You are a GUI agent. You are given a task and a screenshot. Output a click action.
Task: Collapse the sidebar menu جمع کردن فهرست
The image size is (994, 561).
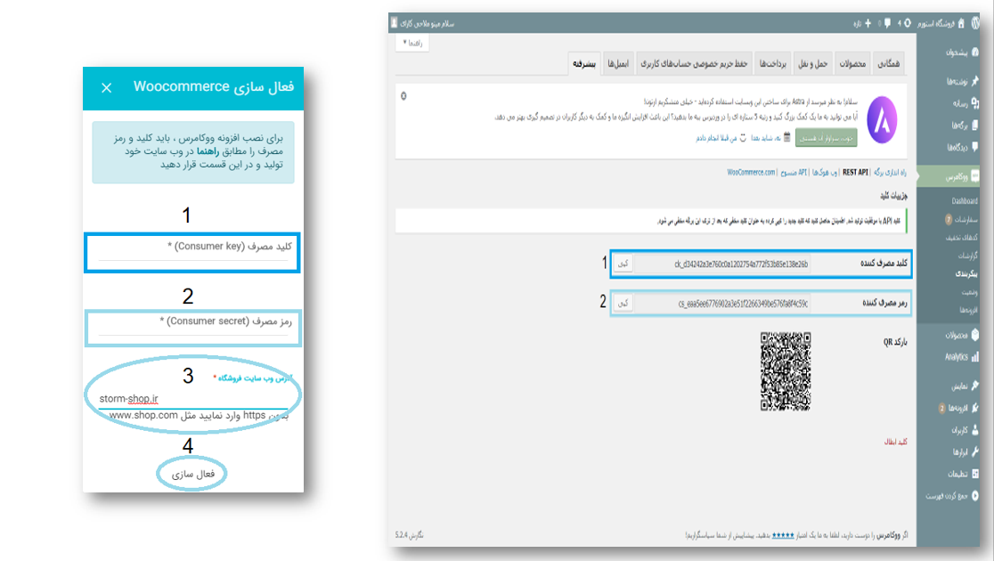(x=951, y=496)
